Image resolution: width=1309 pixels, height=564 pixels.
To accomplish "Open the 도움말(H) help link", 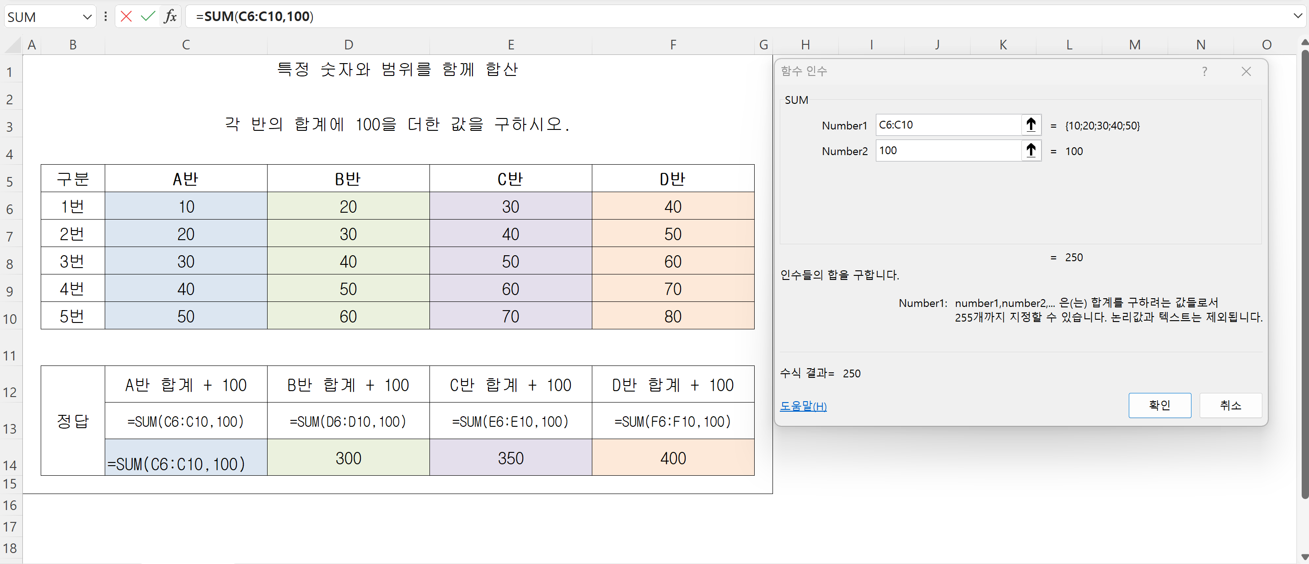I will click(803, 406).
